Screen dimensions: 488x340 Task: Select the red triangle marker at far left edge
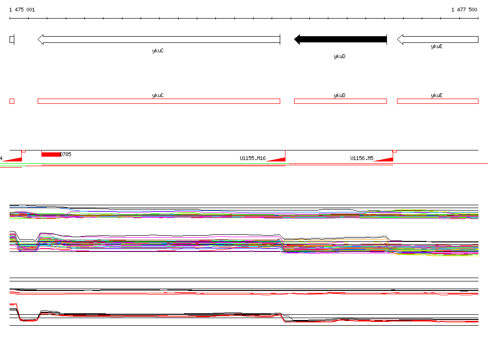(x=12, y=159)
